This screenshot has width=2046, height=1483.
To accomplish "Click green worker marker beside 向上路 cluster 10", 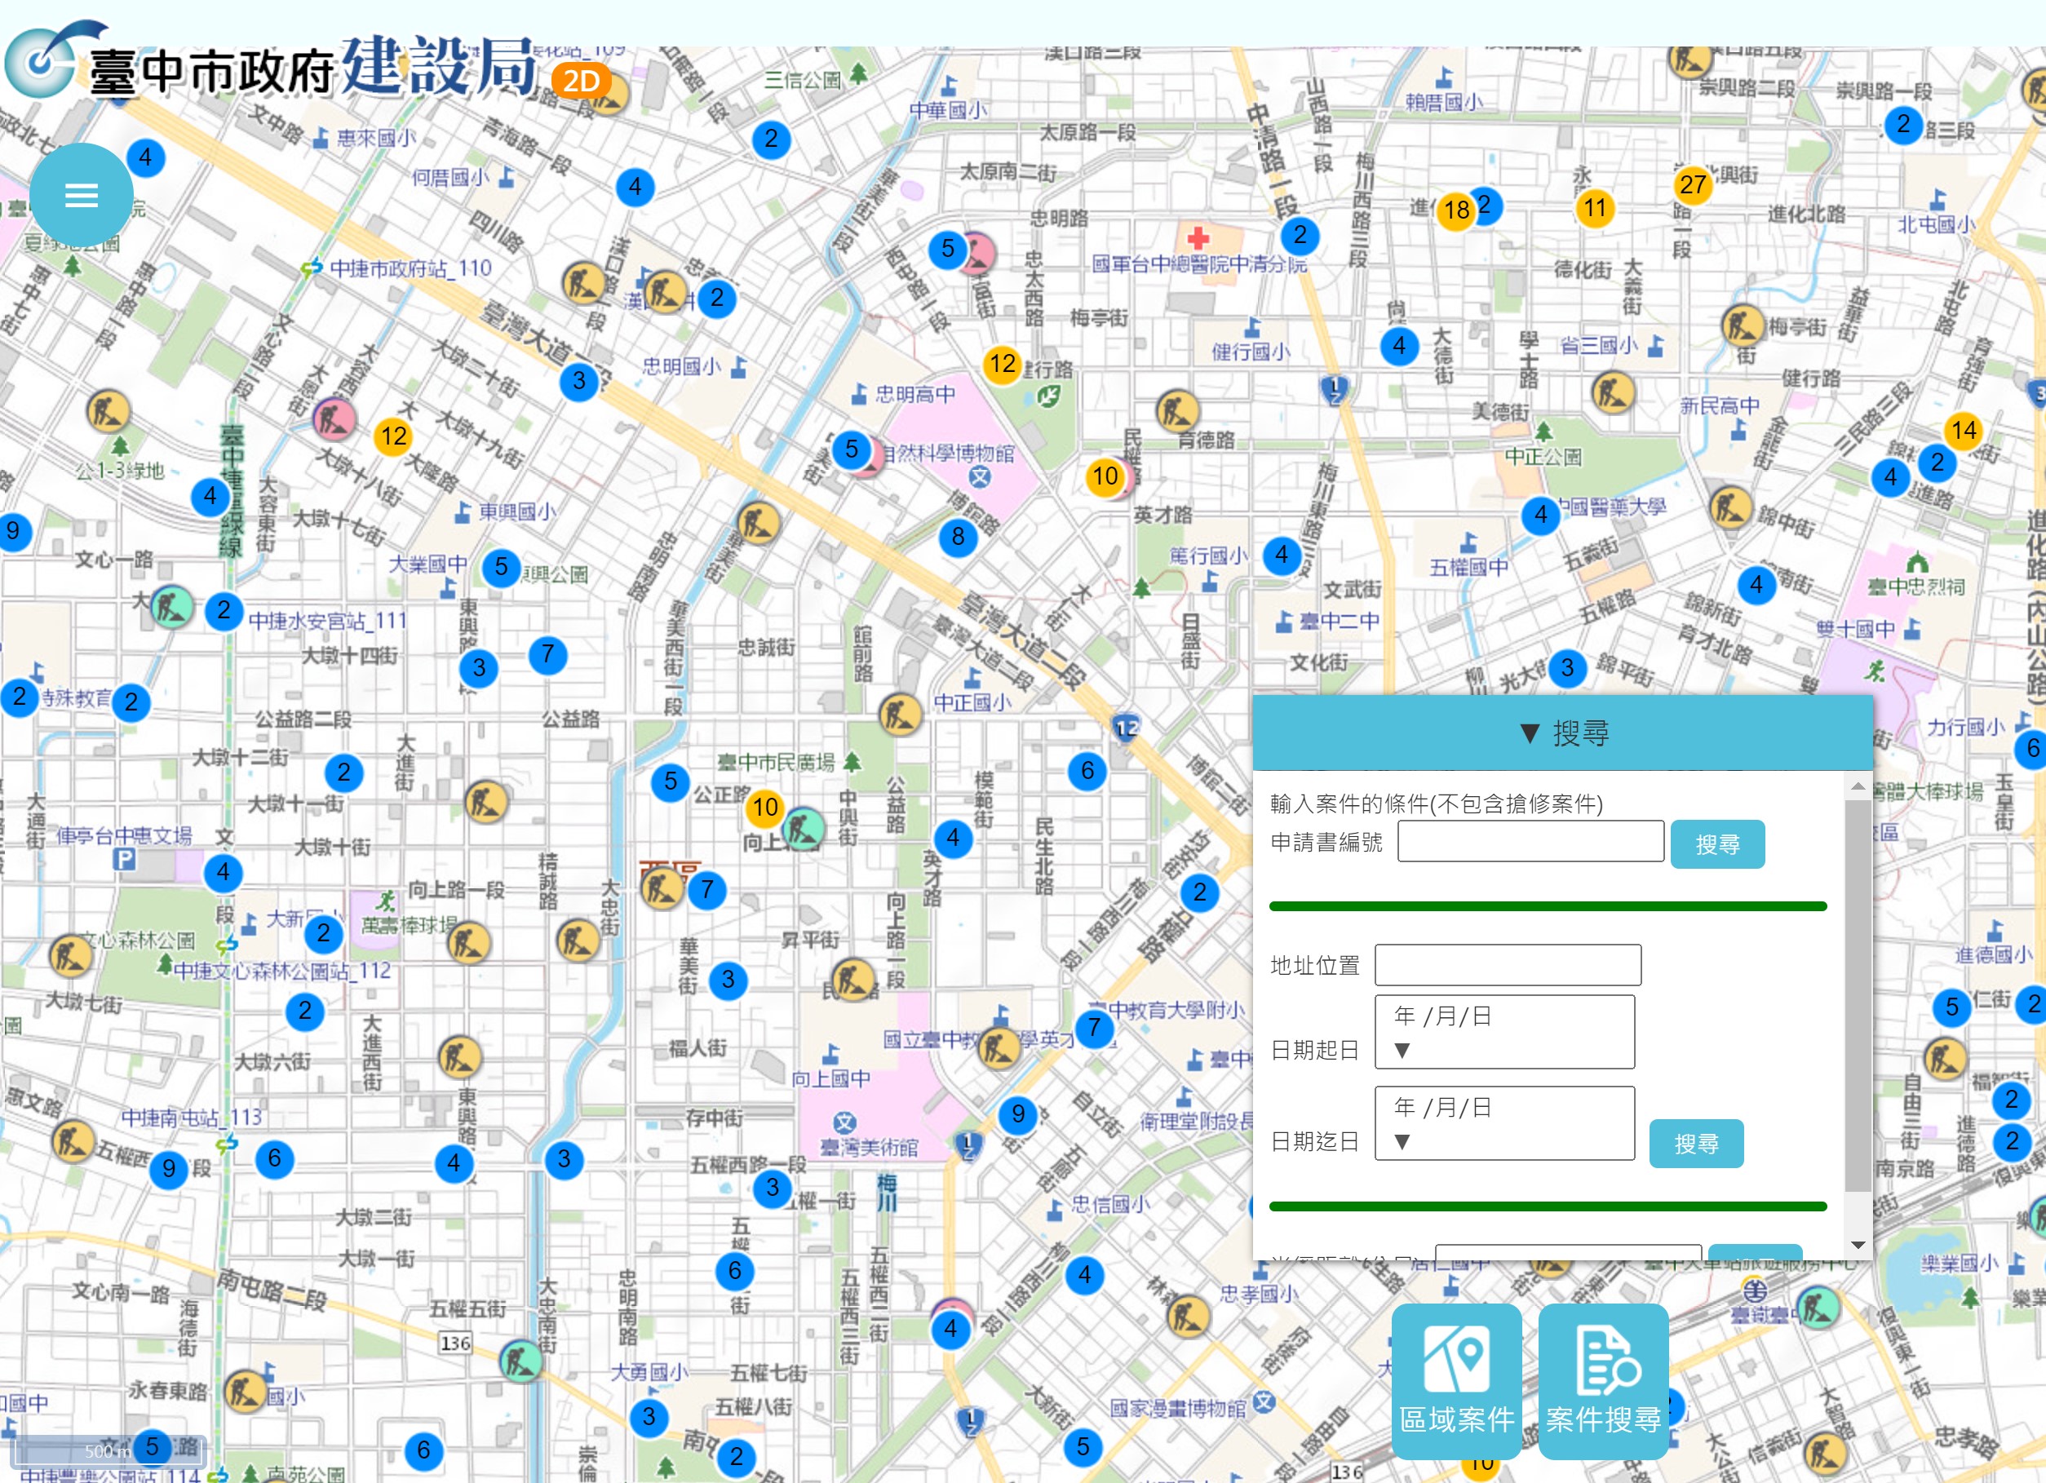I will click(x=803, y=829).
